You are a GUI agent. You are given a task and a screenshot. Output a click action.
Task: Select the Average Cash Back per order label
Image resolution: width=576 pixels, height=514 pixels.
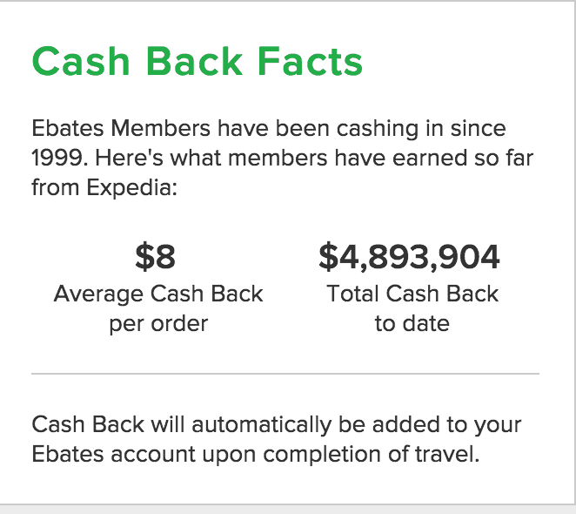tap(158, 308)
